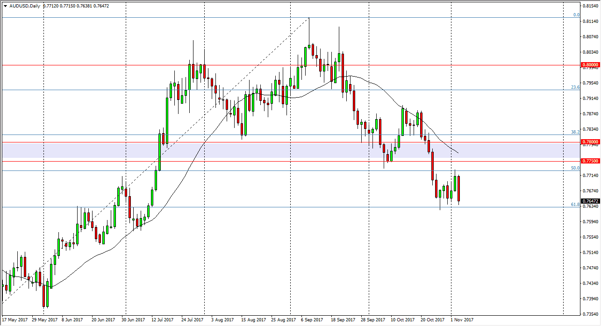The image size is (601, 326).
Task: Select the Fibonacci 23.6 level label
Action: tap(576, 87)
